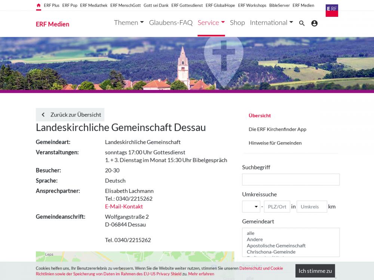This screenshot has height=280, width=374.
Task: Go to the Shop page
Action: [237, 23]
